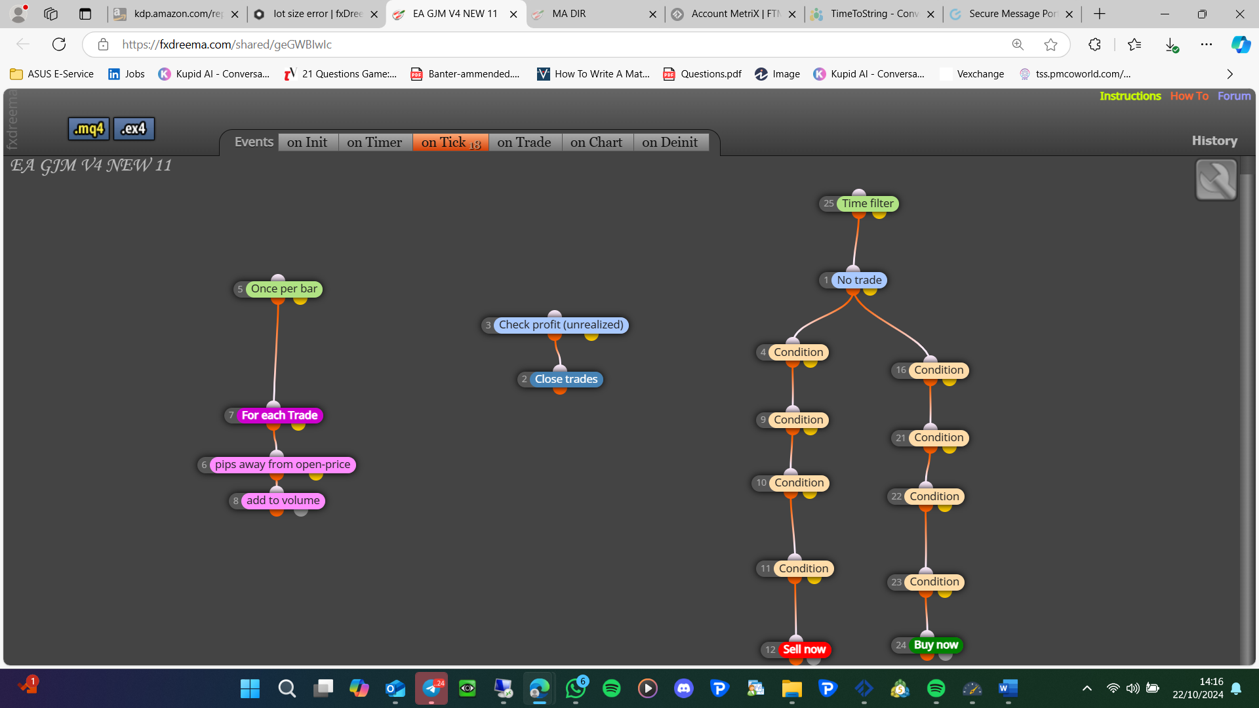This screenshot has height=708, width=1259.
Task: Select the Time filter block 25
Action: 868,203
